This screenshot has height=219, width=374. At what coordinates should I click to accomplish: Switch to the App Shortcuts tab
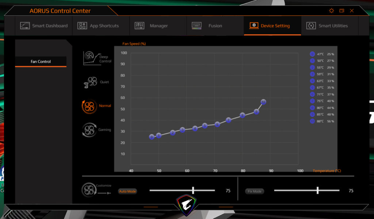[x=98, y=26]
